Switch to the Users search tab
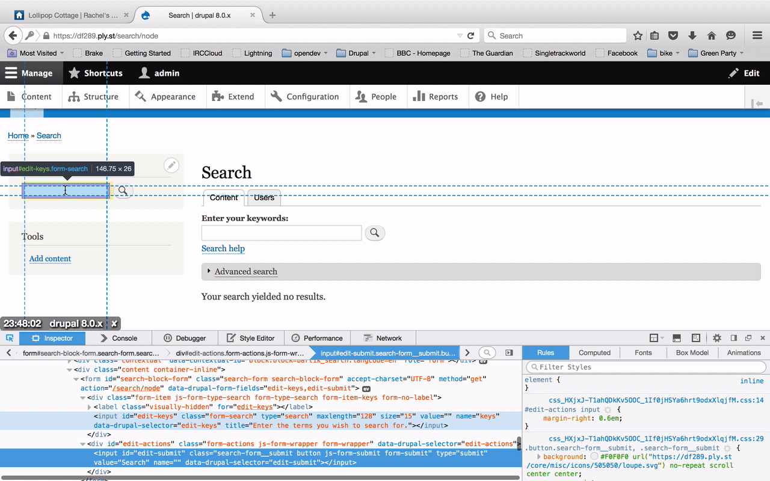This screenshot has width=770, height=481. (x=263, y=197)
